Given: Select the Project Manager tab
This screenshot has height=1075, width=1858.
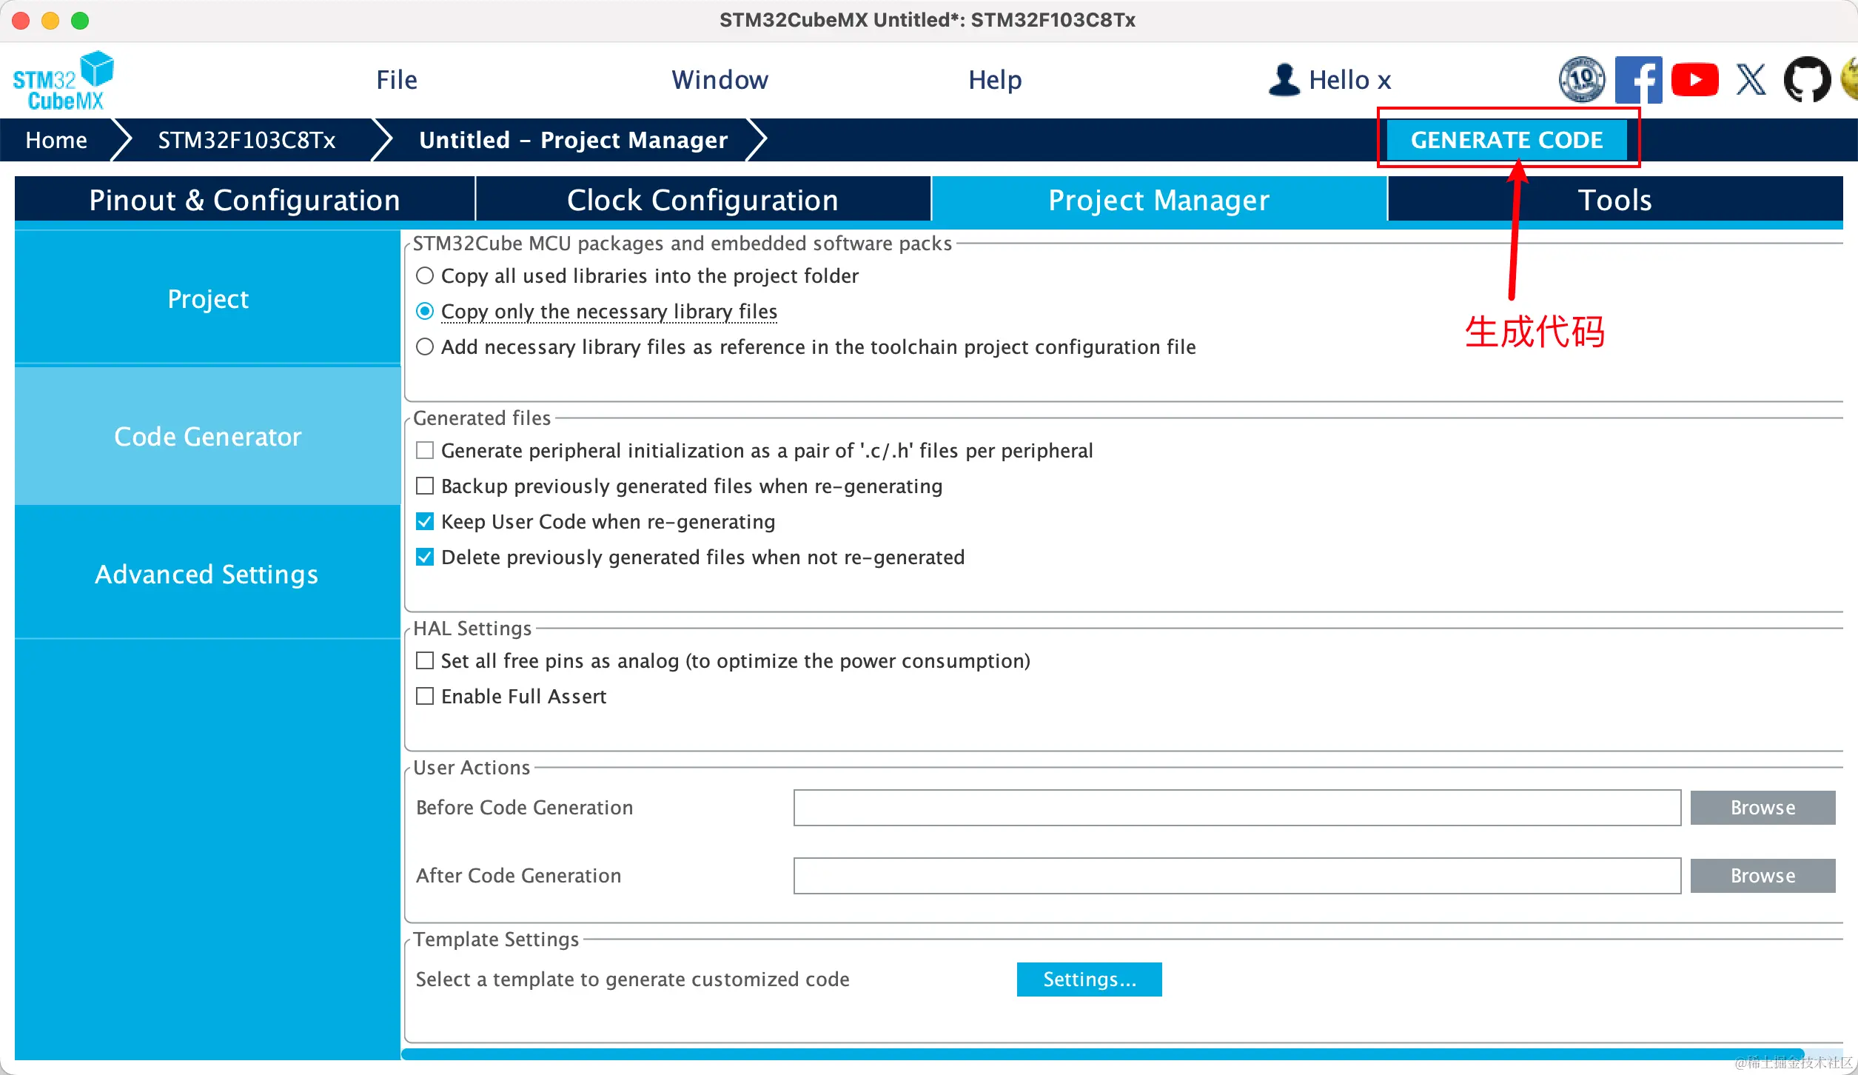Looking at the screenshot, I should (1159, 200).
